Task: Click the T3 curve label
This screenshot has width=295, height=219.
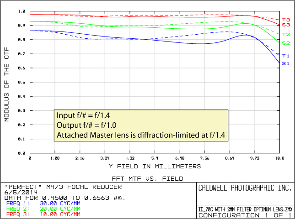Action: coord(286,20)
